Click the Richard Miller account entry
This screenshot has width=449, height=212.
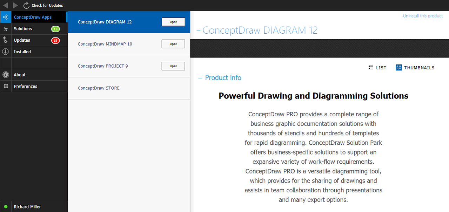pos(27,207)
